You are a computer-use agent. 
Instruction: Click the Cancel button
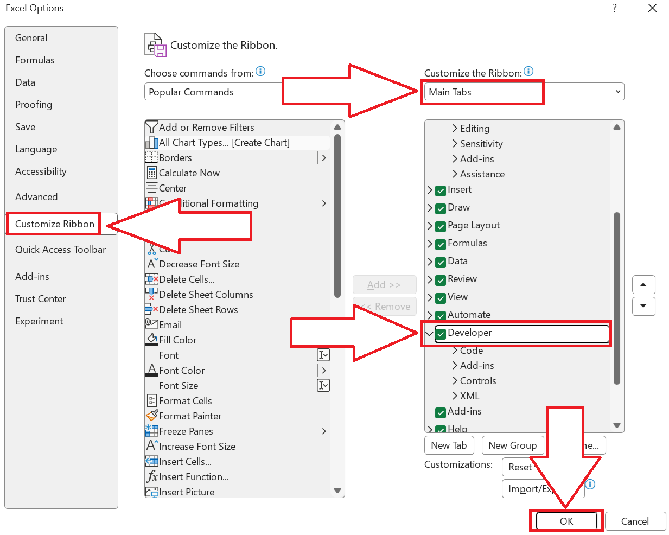tap(635, 521)
